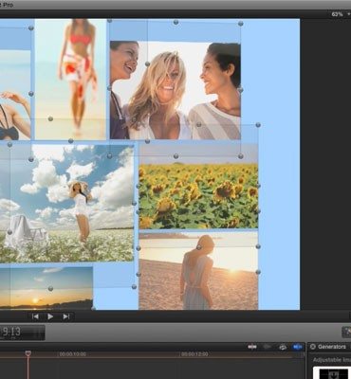The width and height of the screenshot is (351, 379).
Task: Toggle audio skimming in the timeline
Action: 268,347
